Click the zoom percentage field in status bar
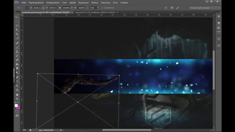Image resolution: width=235 pixels, height=132 pixels. click(x=25, y=130)
